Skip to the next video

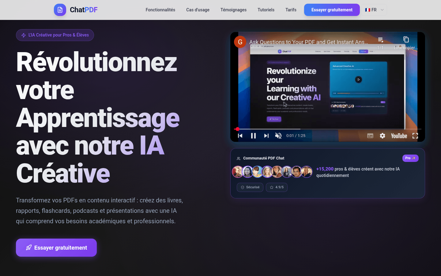[266, 136]
